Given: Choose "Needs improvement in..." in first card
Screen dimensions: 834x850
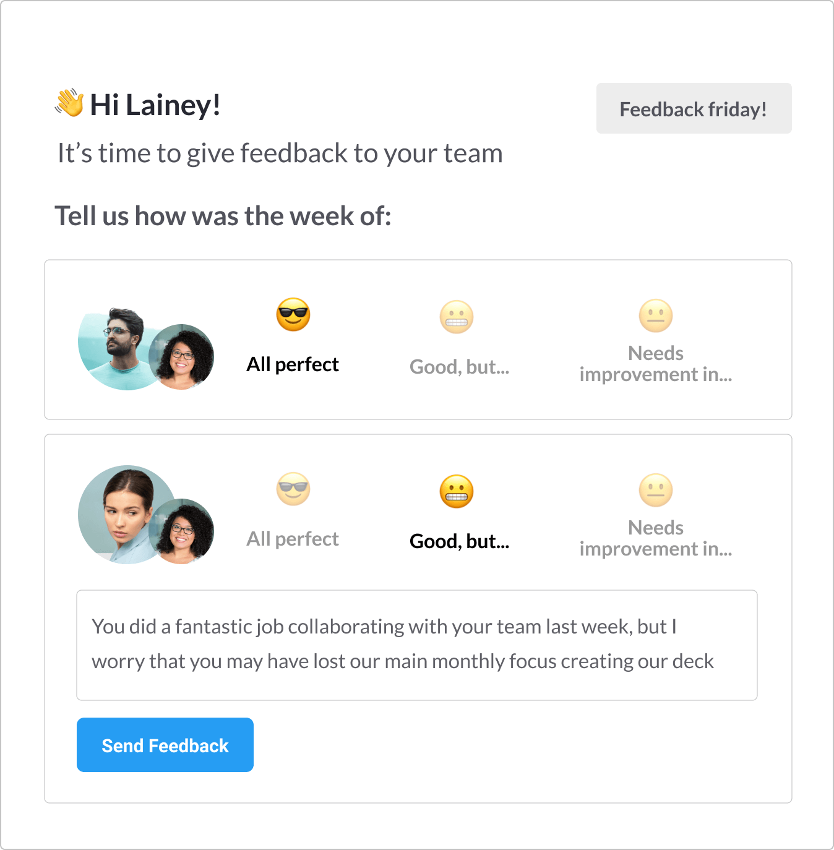Looking at the screenshot, I should point(656,364).
